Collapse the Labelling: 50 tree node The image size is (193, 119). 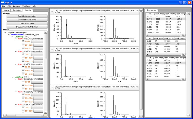click(x=12, y=77)
